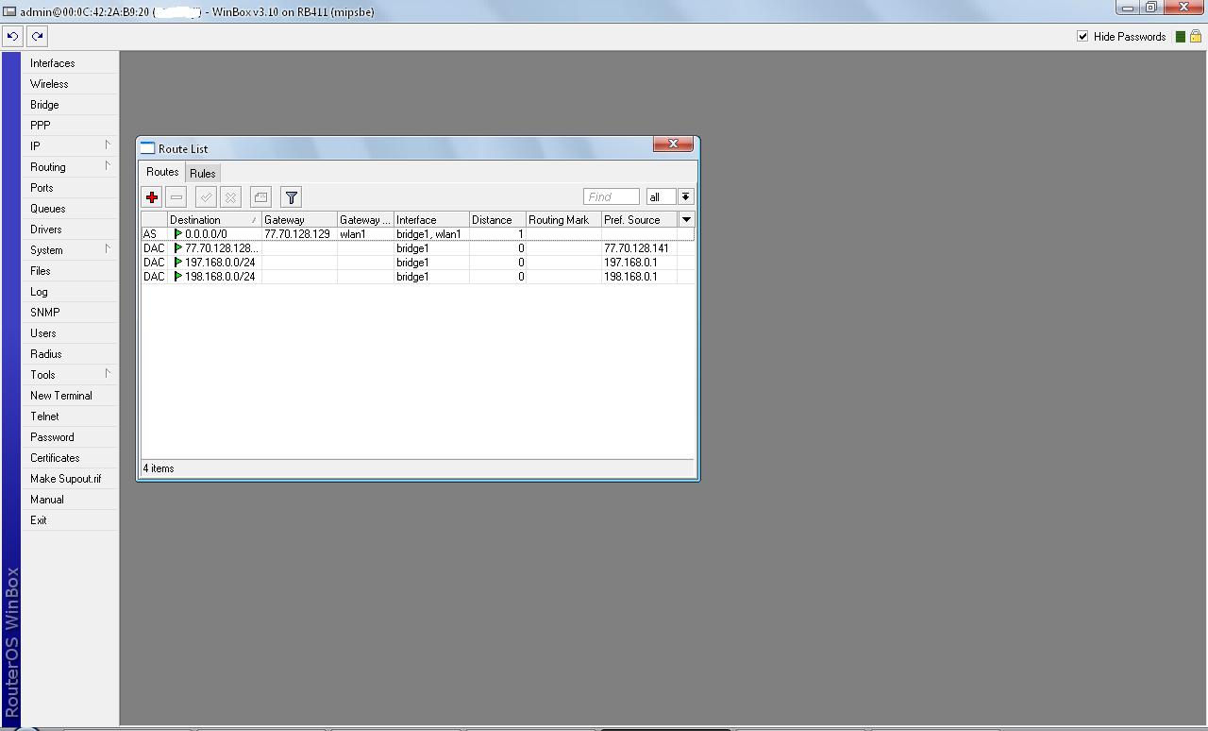The width and height of the screenshot is (1208, 731).
Task: Disable a route via the X icon
Action: [230, 196]
